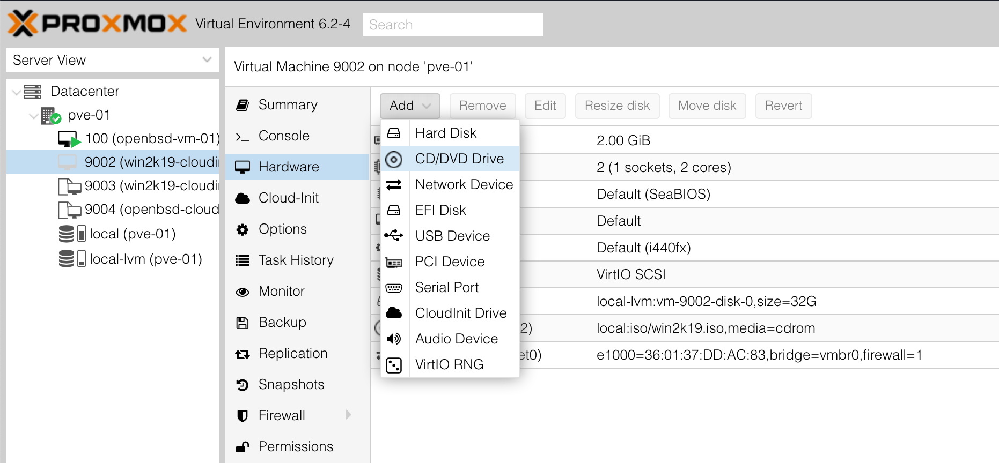Choose Hard Disk from Add menu
Screen dimensions: 999x463
(x=450, y=133)
